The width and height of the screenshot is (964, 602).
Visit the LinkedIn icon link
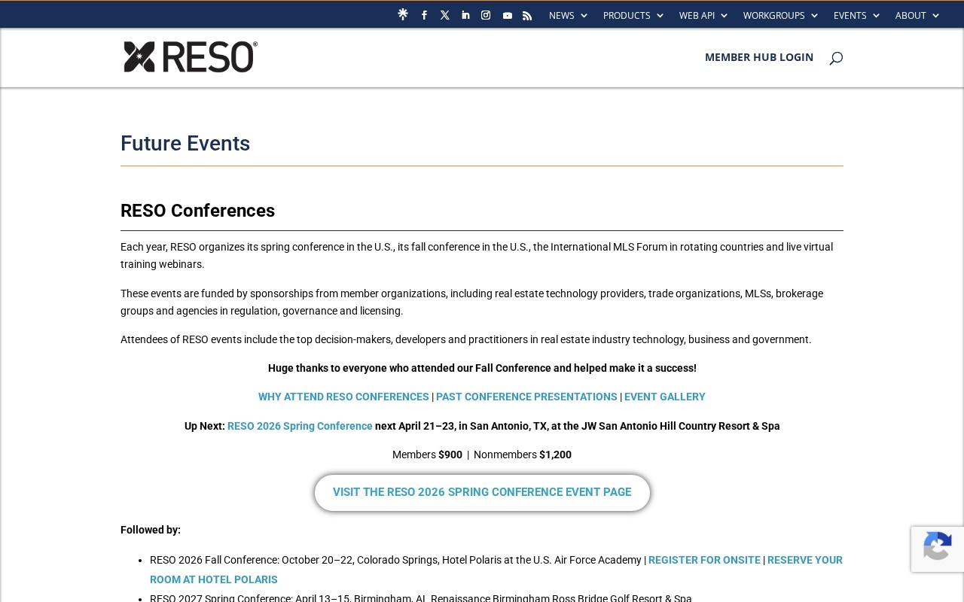465,15
